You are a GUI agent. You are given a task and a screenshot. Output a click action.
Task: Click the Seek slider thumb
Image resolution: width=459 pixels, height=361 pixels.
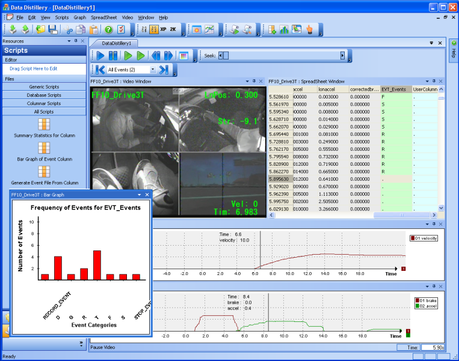pos(226,55)
